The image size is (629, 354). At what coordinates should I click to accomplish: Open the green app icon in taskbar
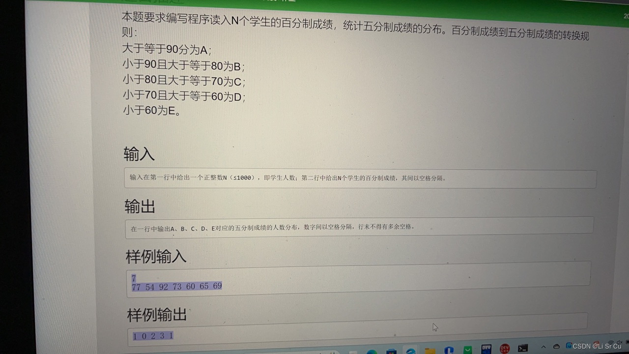468,350
